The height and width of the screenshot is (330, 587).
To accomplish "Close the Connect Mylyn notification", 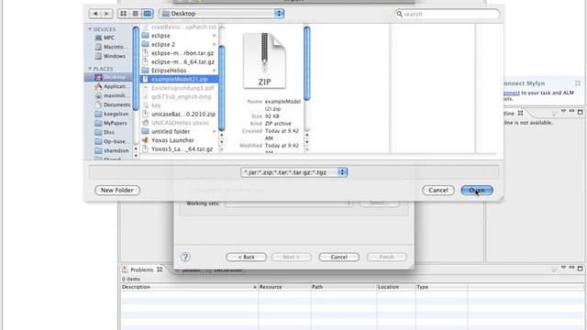I will [x=578, y=83].
